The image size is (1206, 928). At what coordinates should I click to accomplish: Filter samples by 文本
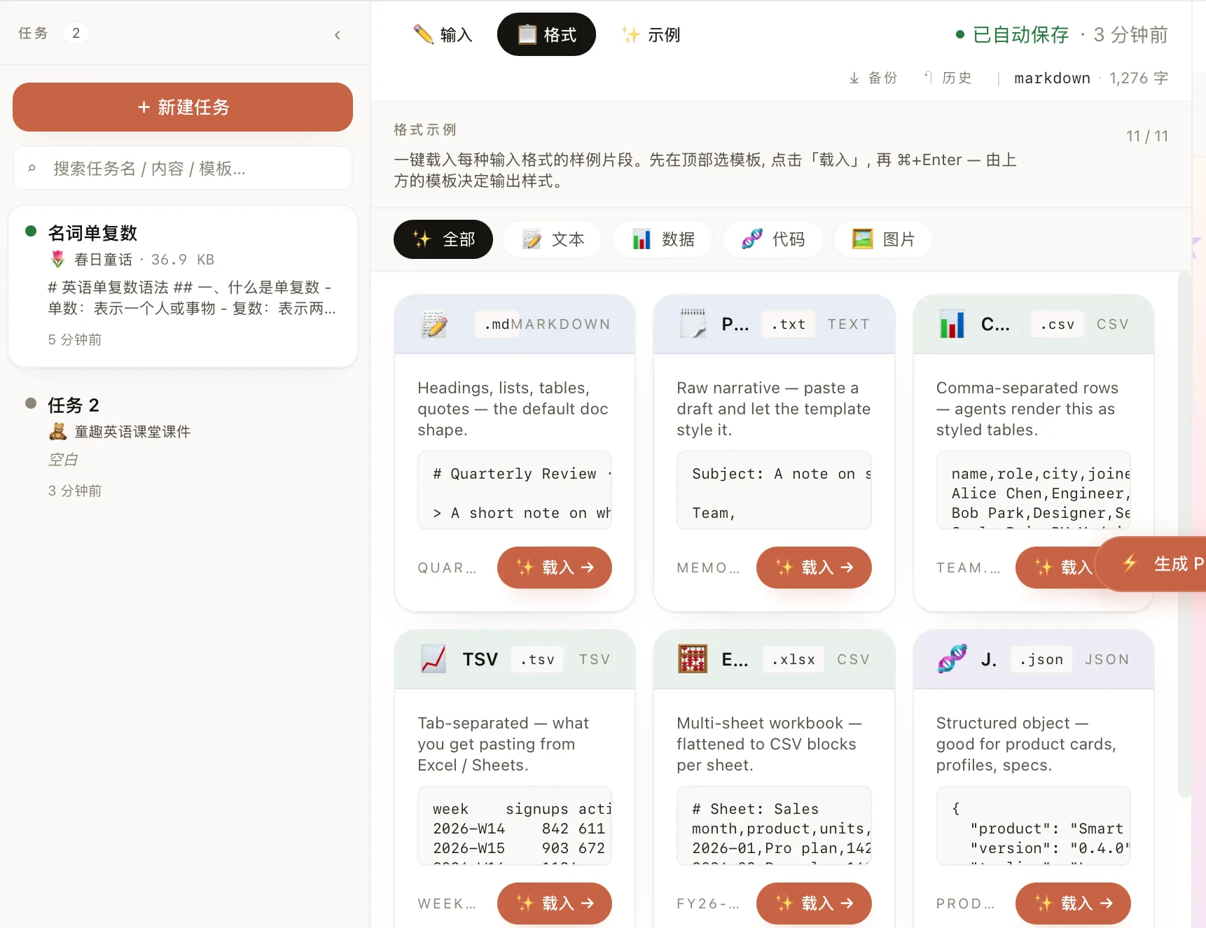click(553, 239)
